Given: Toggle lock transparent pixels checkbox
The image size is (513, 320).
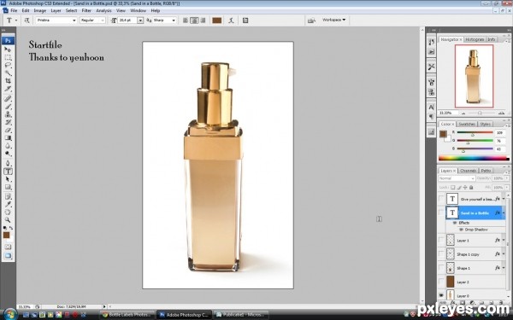Looking at the screenshot, I should [x=453, y=188].
